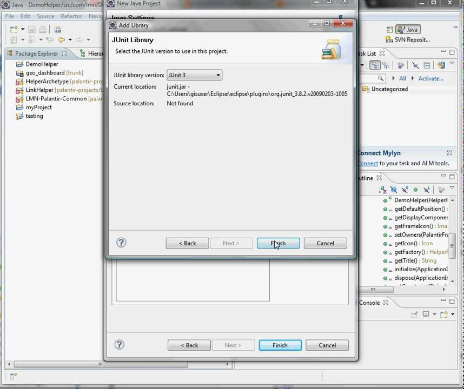Image resolution: width=464 pixels, height=389 pixels.
Task: Click help icon in Add Library dialog
Action: [x=121, y=243]
